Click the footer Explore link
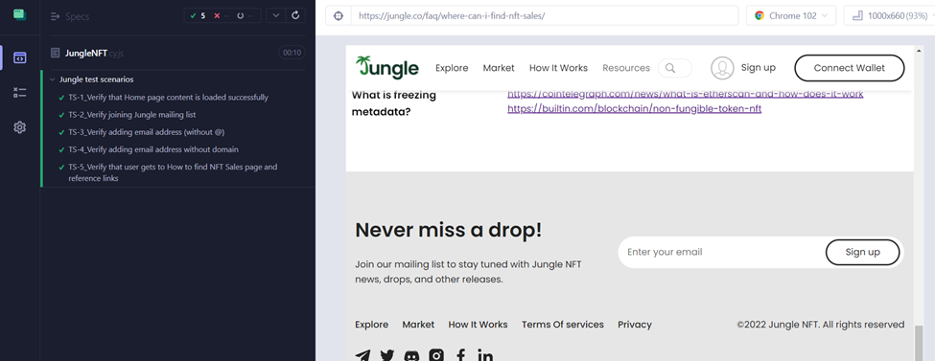 click(371, 325)
